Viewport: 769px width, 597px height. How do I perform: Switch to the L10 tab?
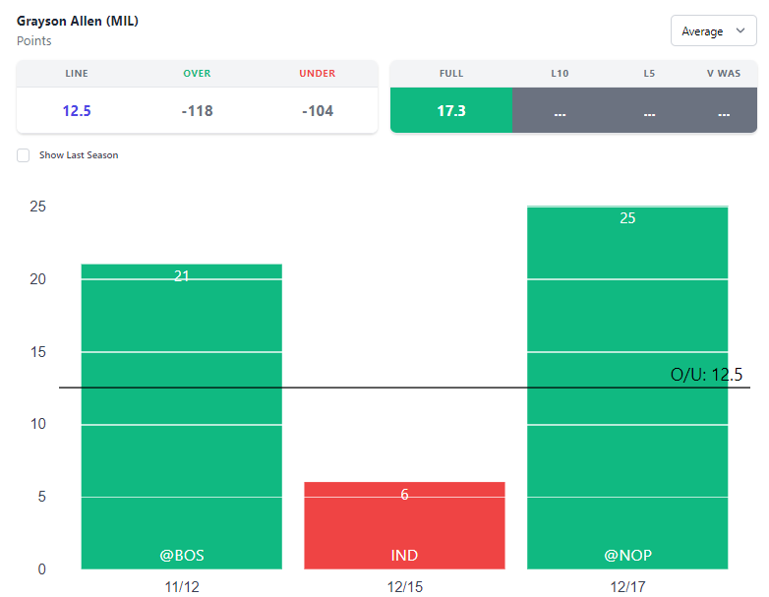pos(560,111)
